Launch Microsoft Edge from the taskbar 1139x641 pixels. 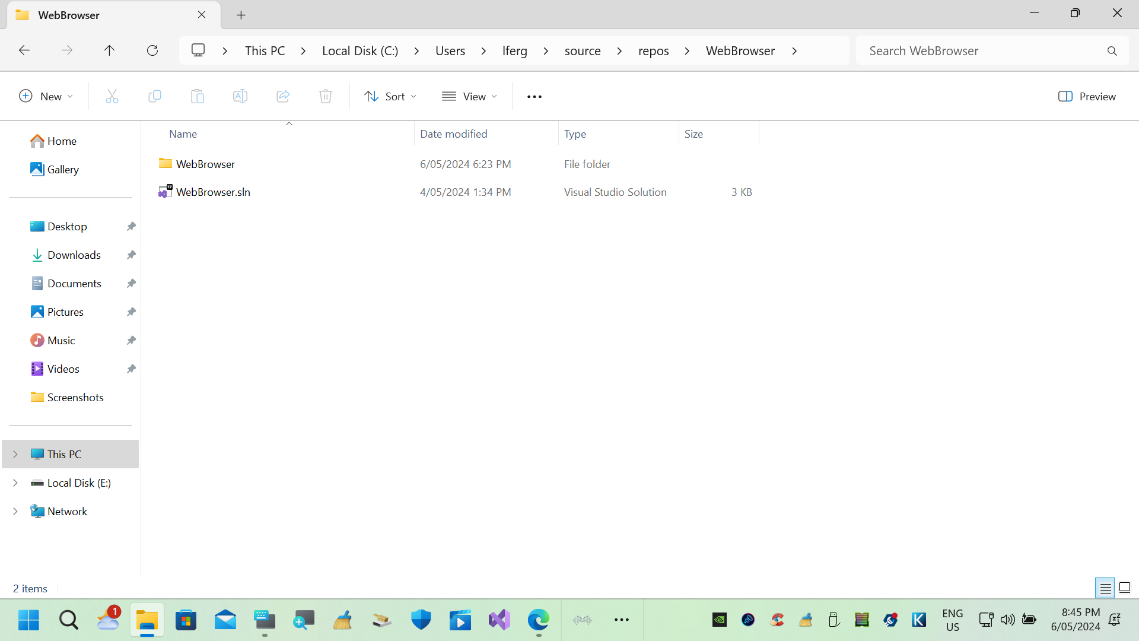point(538,619)
